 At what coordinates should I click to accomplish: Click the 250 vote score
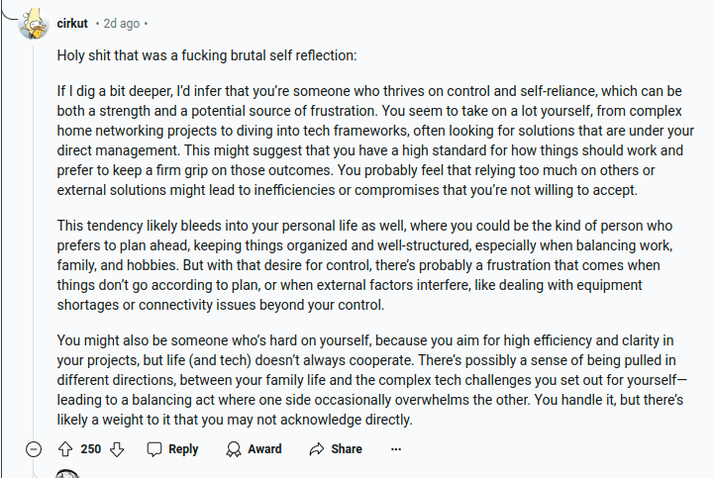pyautogui.click(x=91, y=449)
